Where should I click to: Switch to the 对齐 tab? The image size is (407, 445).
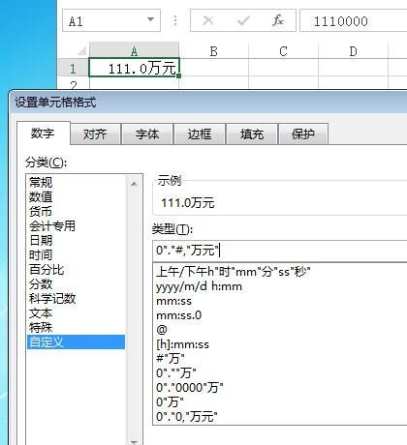[95, 134]
